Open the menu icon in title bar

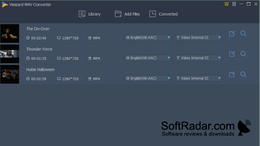click(234, 4)
